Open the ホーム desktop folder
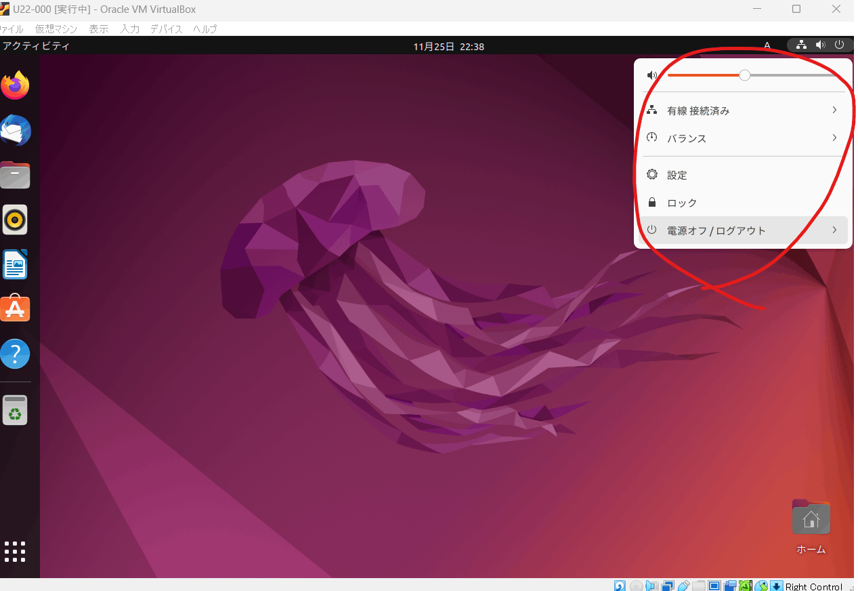Screen dimensions: 858x591 (811, 527)
